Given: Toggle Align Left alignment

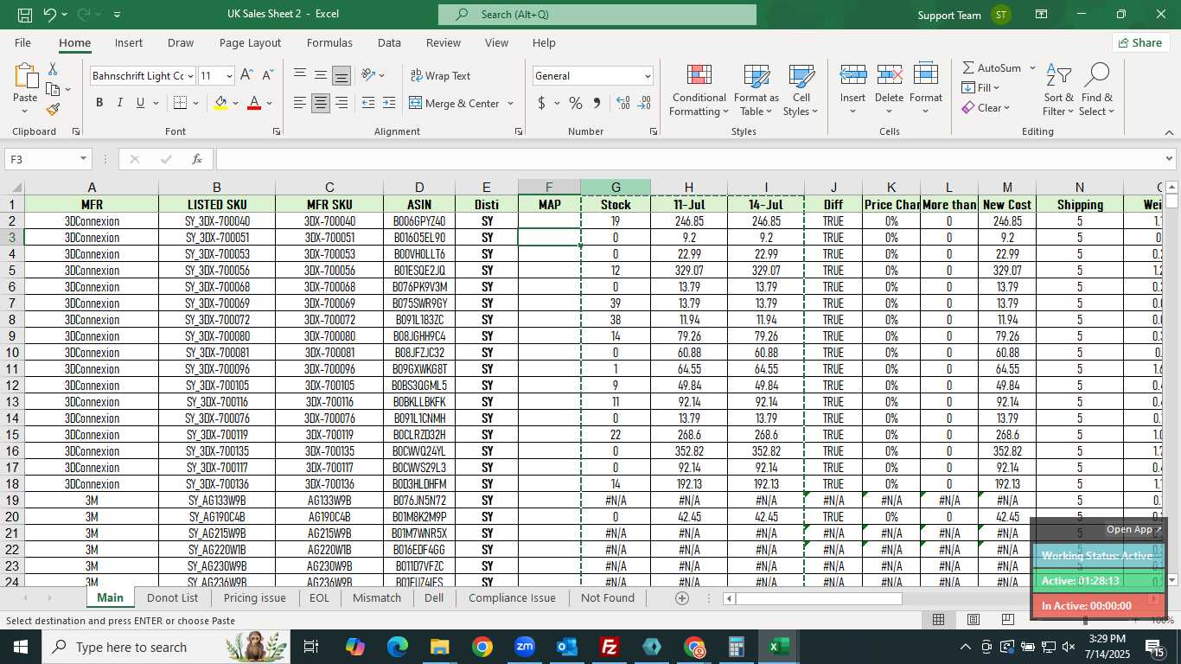Looking at the screenshot, I should pos(300,103).
